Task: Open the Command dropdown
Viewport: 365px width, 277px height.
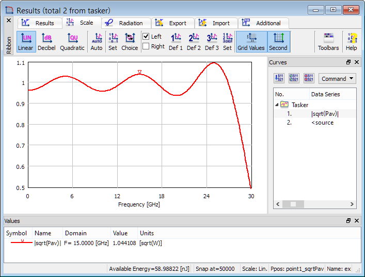Action: [x=338, y=79]
